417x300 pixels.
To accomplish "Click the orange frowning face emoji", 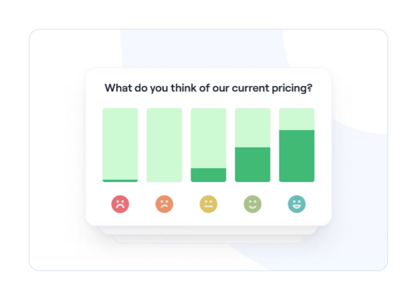I will pos(164,204).
